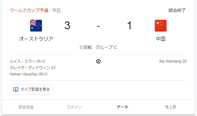Click scorer Xie Wenneng 20'
This screenshot has width=197, height=116.
point(173,61)
